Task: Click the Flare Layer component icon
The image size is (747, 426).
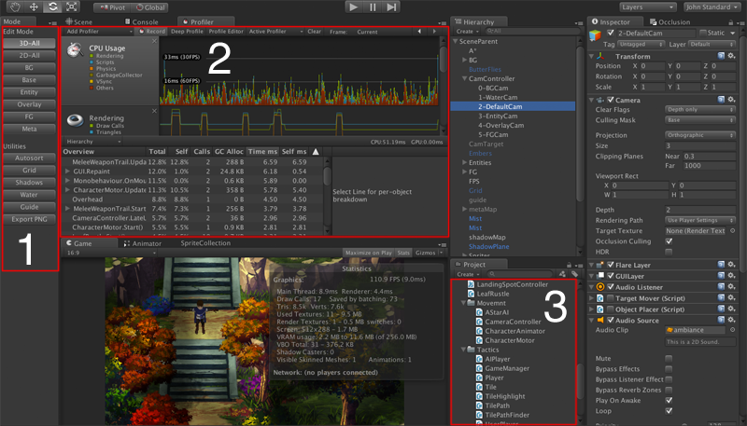Action: coord(600,265)
